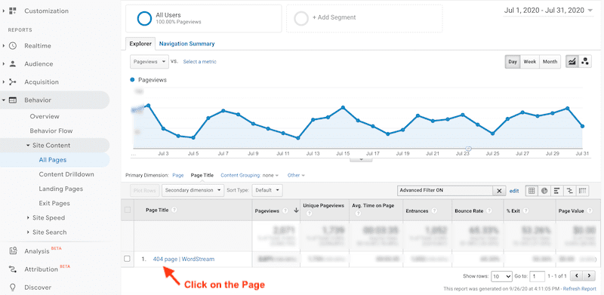Viewport: 604px width, 295px height.
Task: Click the Refresh Report link
Action: [x=580, y=289]
